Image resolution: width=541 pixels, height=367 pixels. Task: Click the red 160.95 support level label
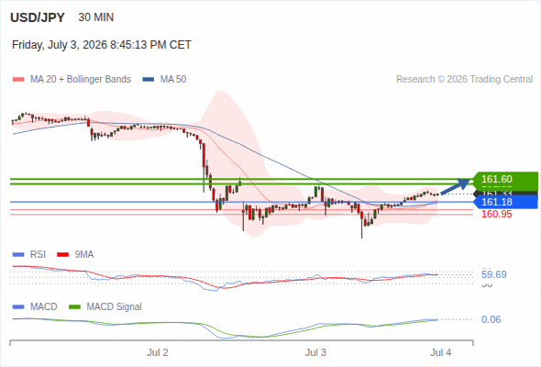(496, 214)
